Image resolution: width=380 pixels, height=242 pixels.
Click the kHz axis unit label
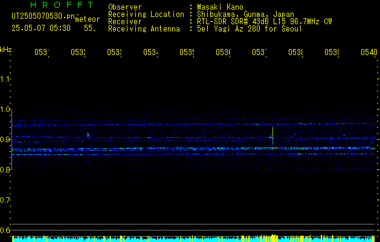(x=5, y=50)
